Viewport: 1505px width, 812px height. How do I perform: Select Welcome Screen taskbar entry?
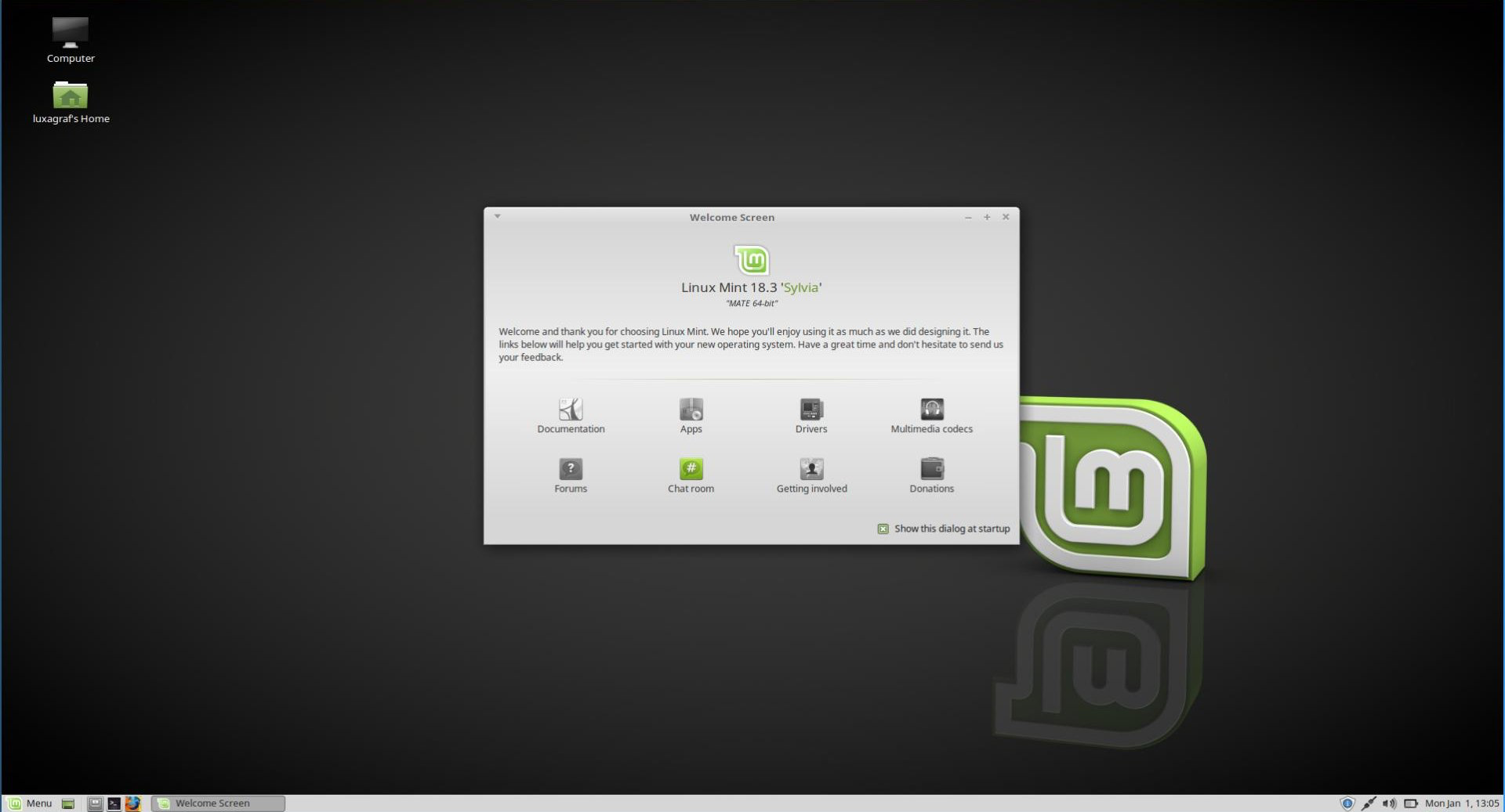218,803
